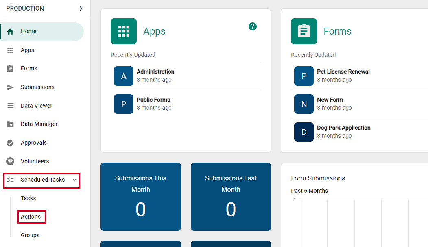Click the Form Submissions chart title

coord(318,178)
